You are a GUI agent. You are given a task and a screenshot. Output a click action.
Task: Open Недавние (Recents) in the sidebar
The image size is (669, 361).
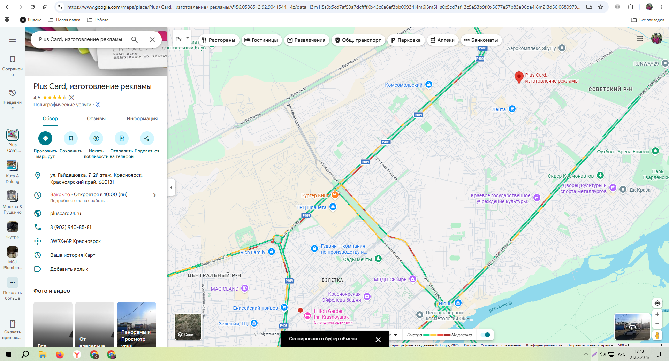pos(13,99)
